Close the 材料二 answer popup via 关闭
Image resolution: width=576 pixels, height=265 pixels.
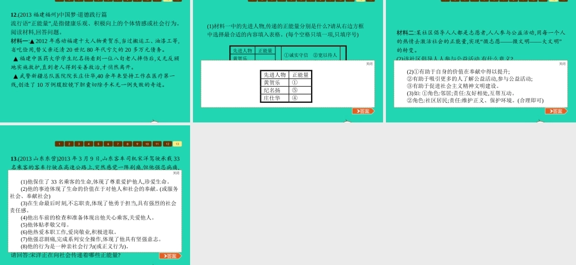tap(562, 64)
